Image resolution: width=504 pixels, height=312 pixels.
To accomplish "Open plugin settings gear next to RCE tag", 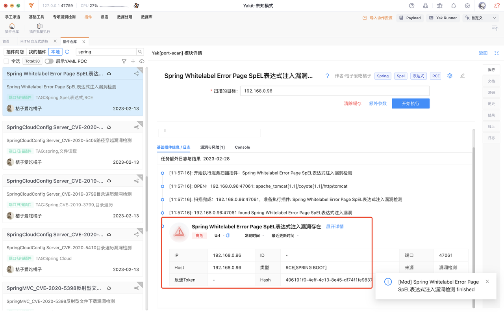I will pyautogui.click(x=450, y=76).
